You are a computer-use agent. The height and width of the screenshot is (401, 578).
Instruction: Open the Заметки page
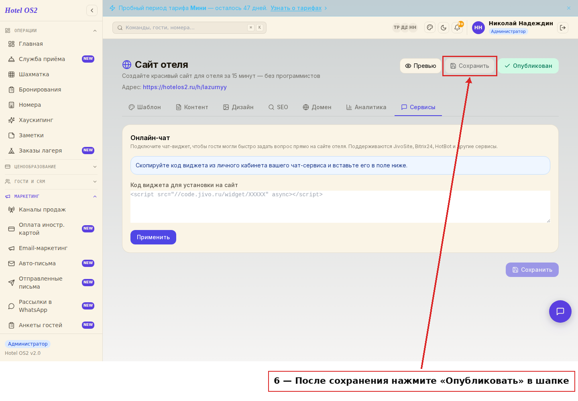(x=51, y=135)
